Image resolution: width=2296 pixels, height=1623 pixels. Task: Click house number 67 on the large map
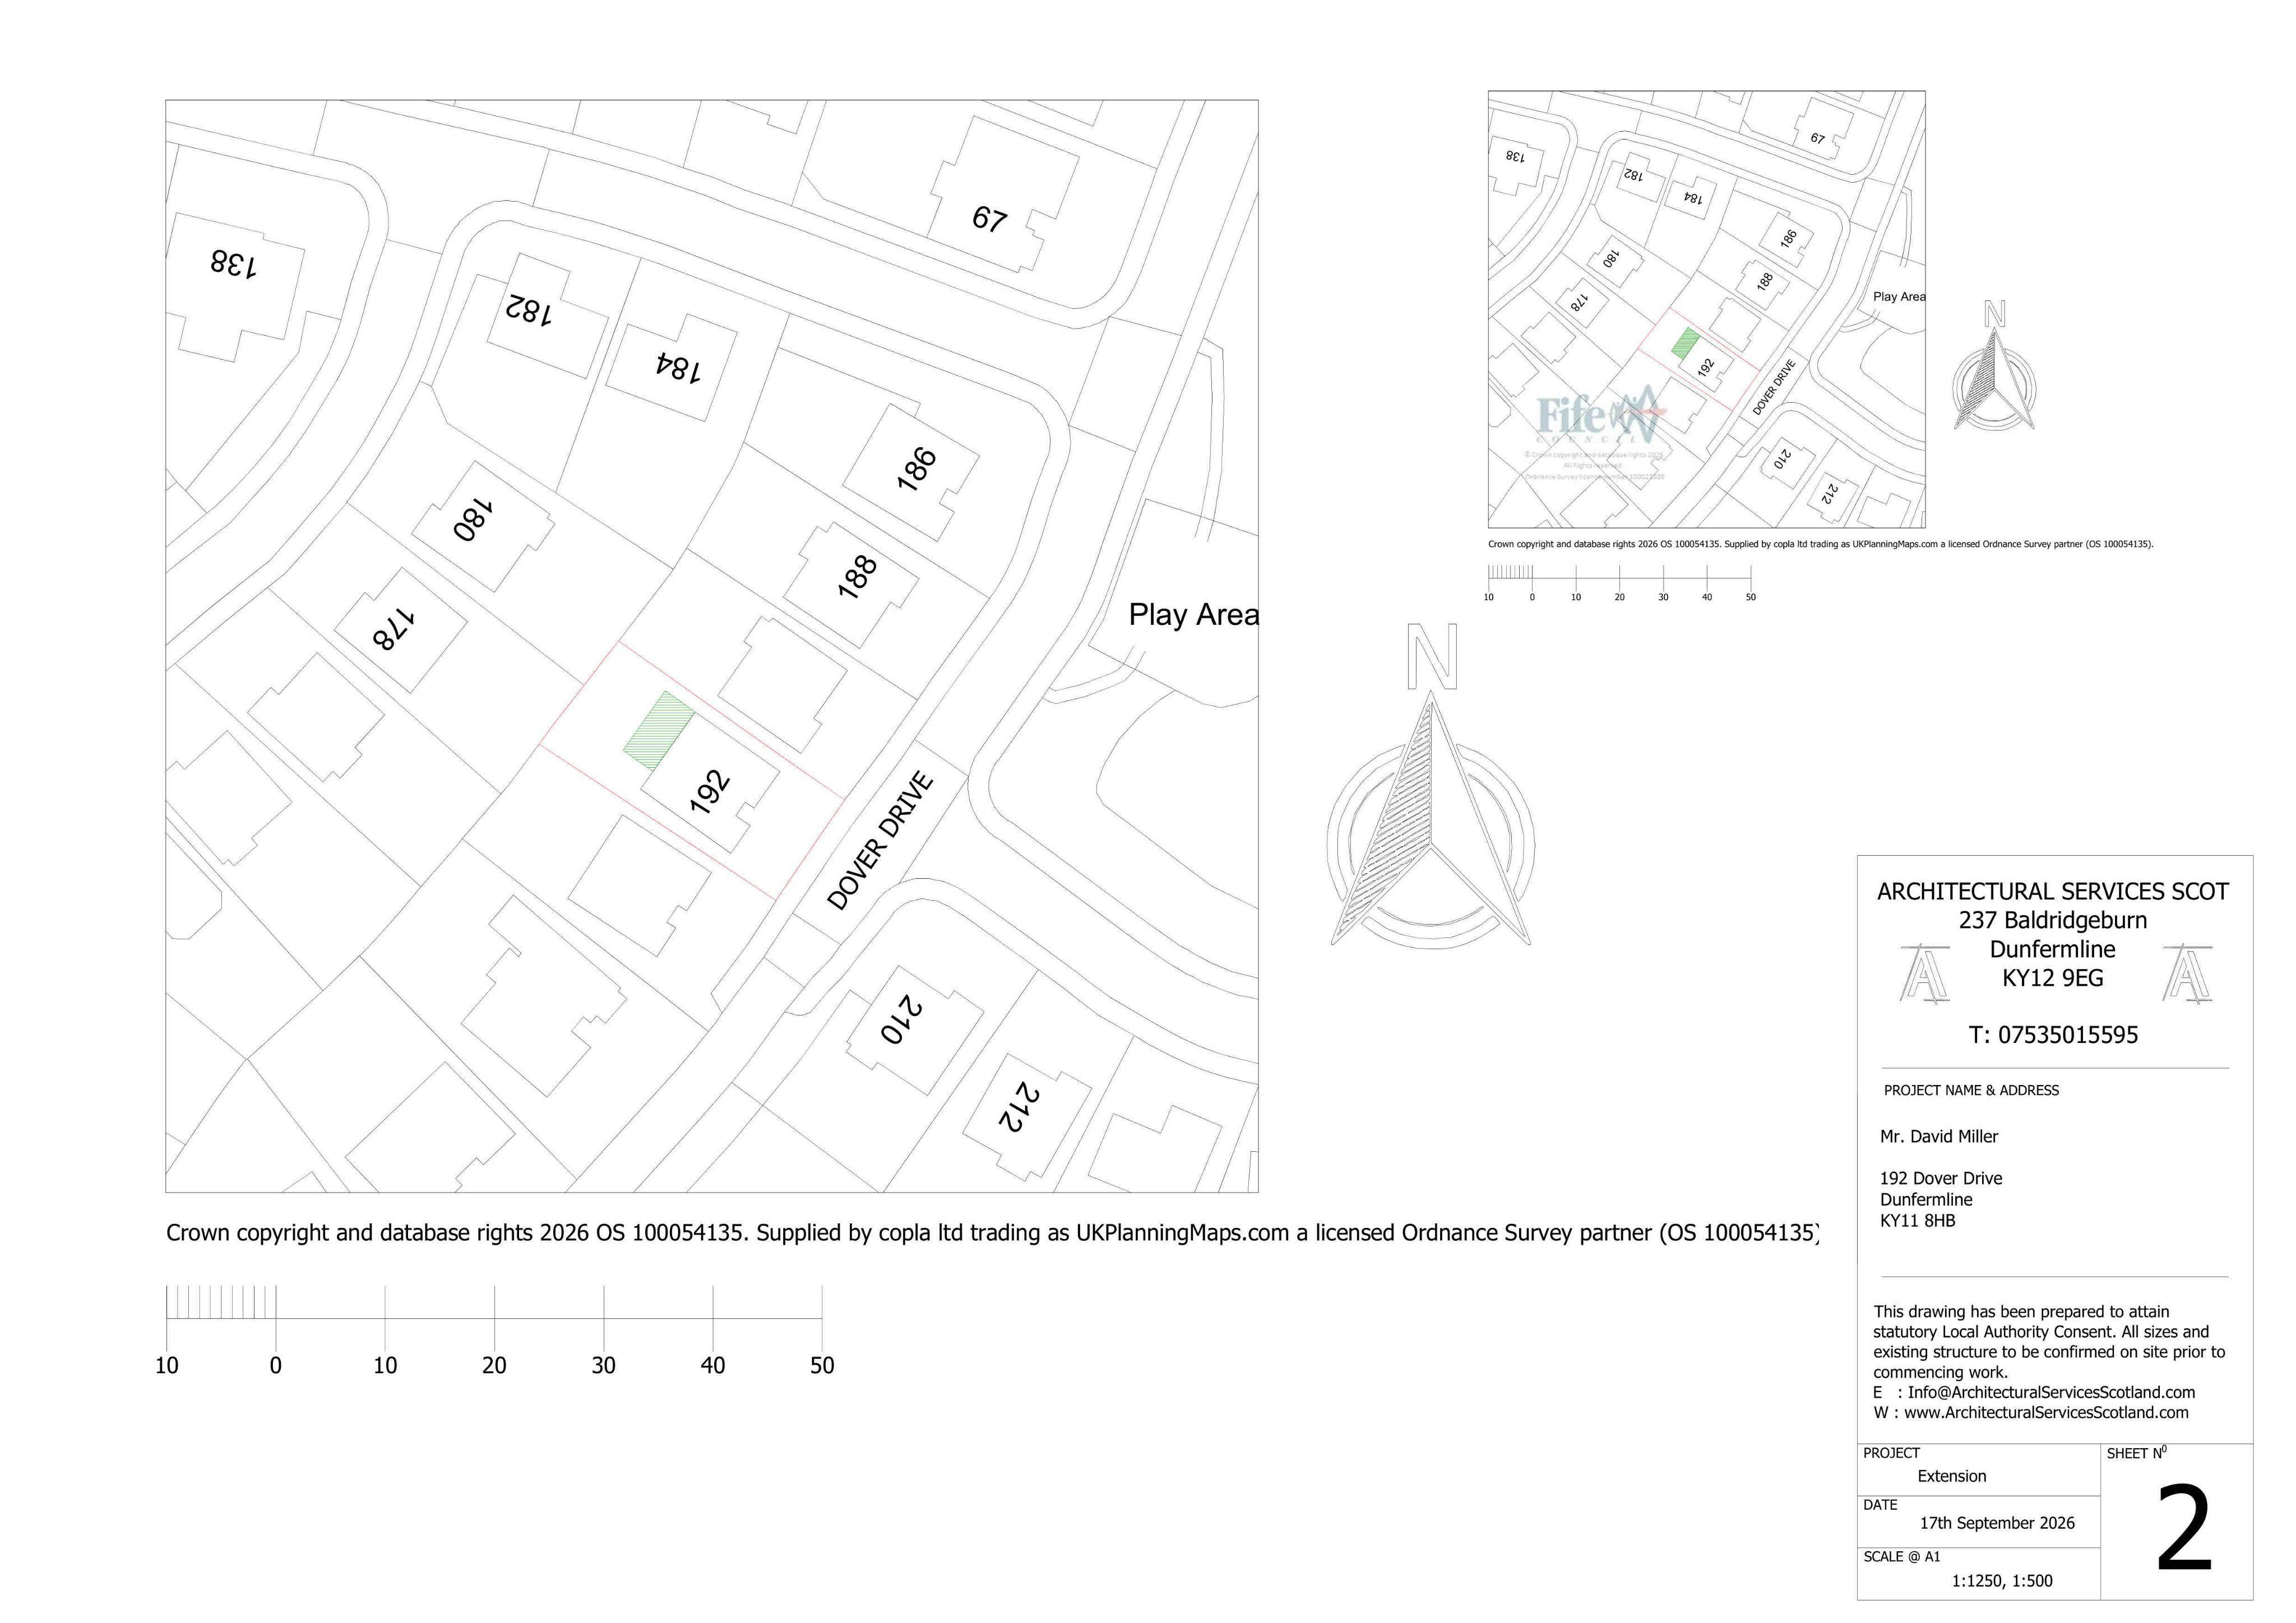[989, 219]
